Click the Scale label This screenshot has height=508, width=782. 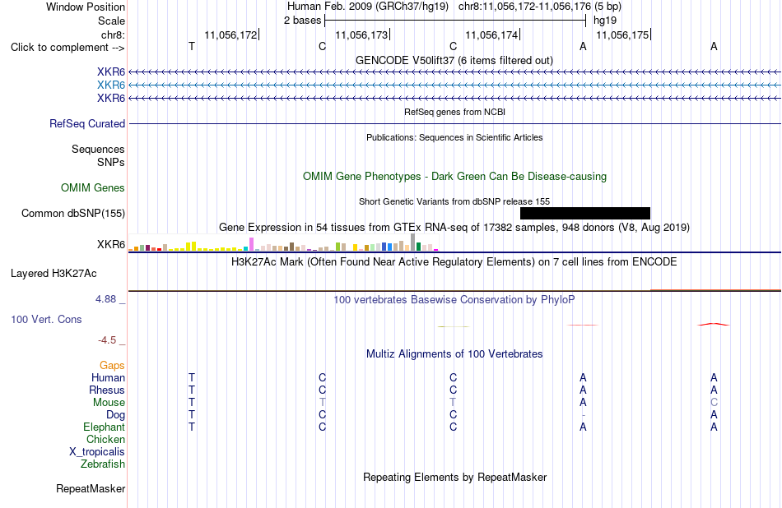(x=112, y=21)
